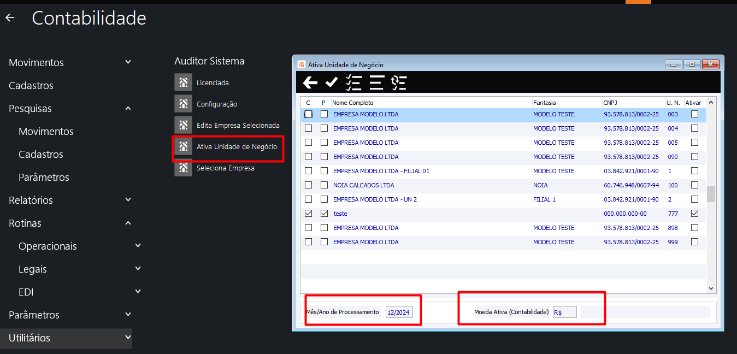Viewport: 737px width, 354px height.
Task: Click the U. N. column header
Action: (x=674, y=102)
